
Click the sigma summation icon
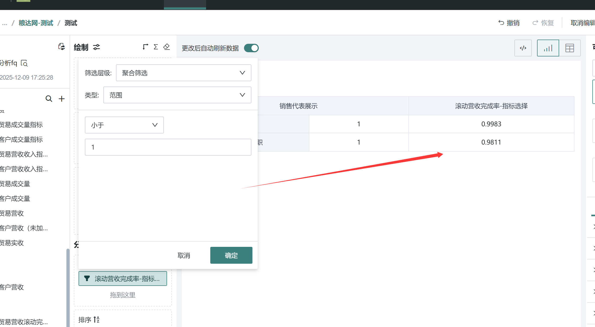click(156, 47)
